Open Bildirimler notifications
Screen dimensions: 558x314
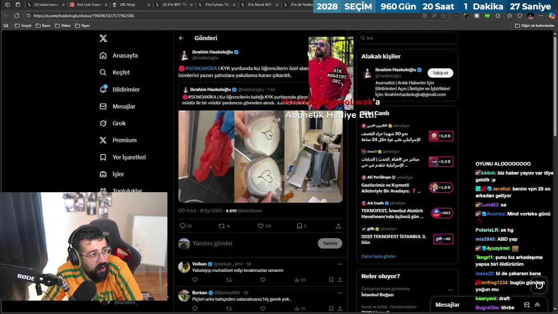pos(119,89)
